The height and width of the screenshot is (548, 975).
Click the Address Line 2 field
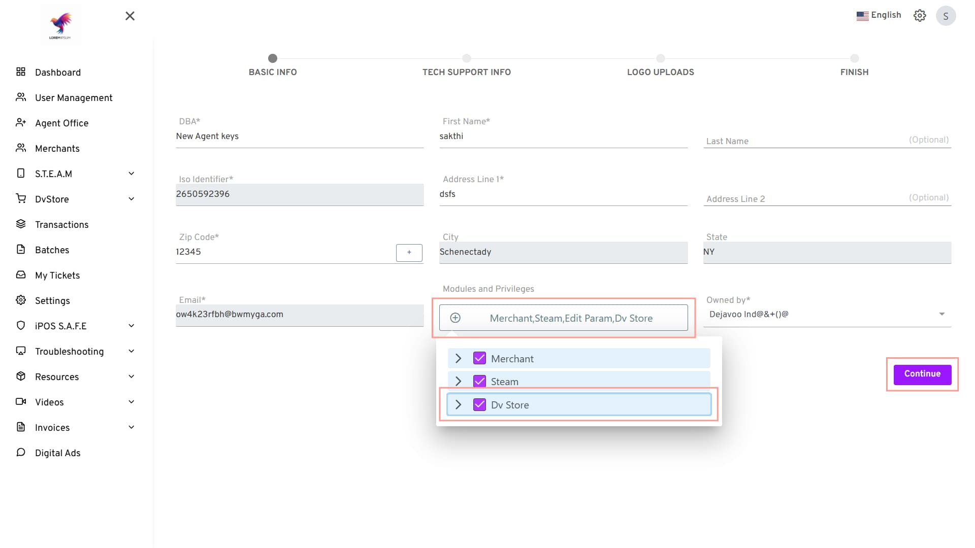(x=827, y=198)
